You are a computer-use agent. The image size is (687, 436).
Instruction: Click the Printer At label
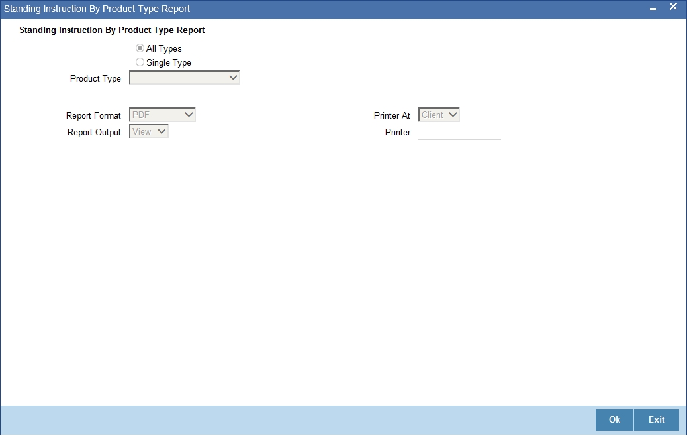(392, 115)
